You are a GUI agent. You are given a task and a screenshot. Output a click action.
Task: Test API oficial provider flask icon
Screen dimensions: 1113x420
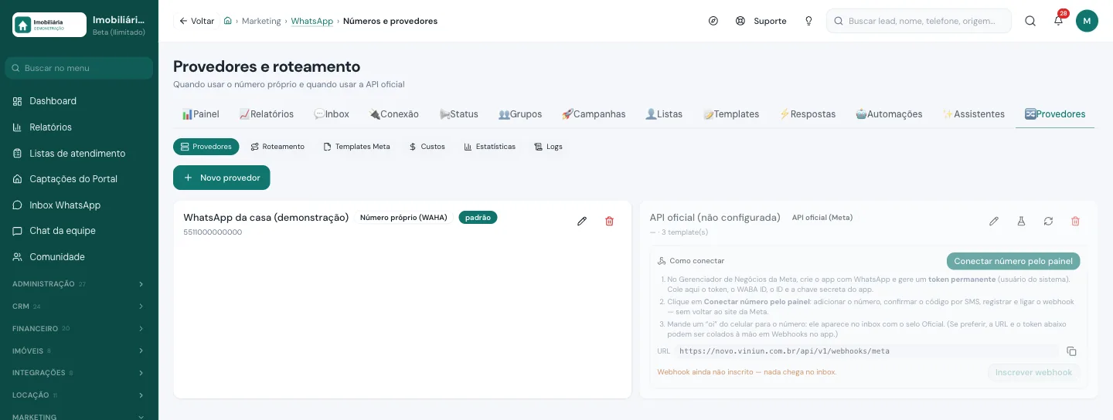point(1021,221)
